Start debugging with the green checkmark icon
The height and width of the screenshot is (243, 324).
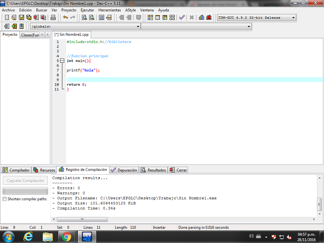pyautogui.click(x=182, y=17)
